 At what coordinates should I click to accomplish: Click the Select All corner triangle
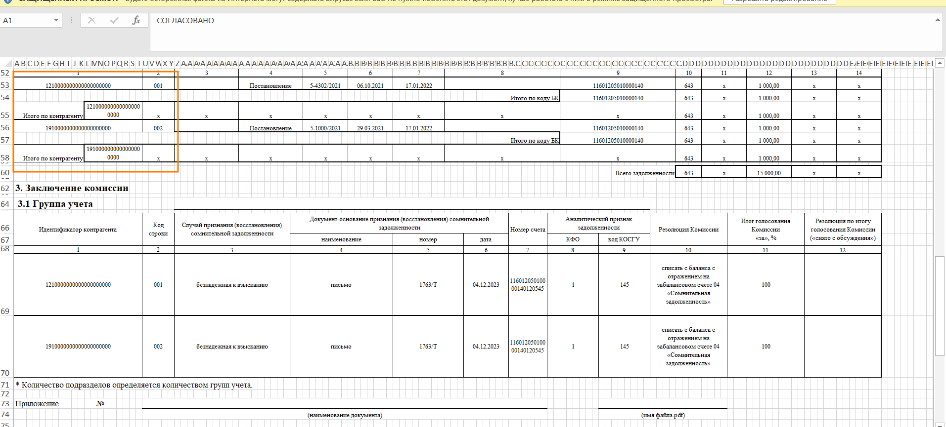pos(7,63)
